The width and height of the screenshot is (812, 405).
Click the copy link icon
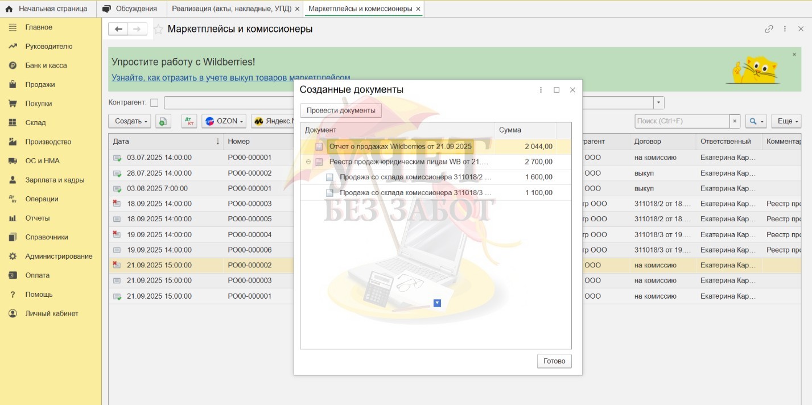point(769,29)
